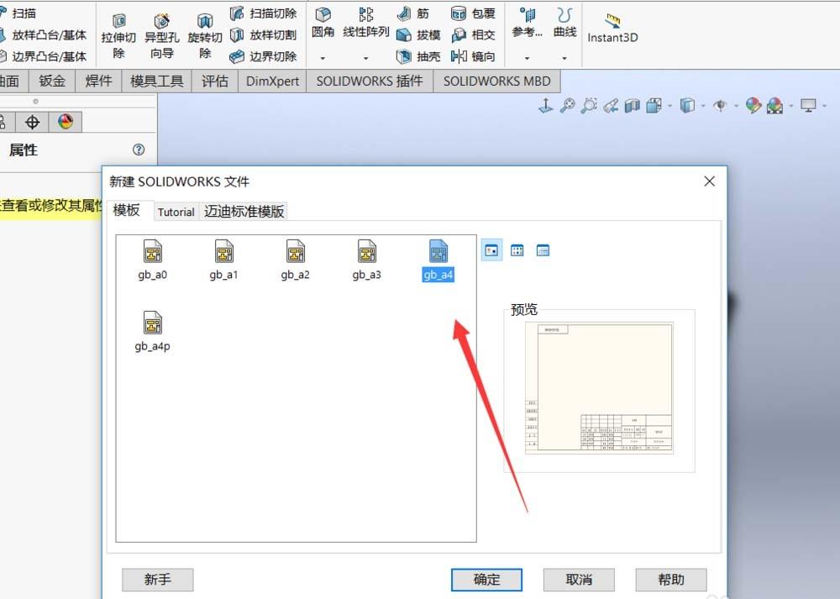Viewport: 840px width, 599px height.
Task: Switch templates to large icon view
Action: click(491, 250)
